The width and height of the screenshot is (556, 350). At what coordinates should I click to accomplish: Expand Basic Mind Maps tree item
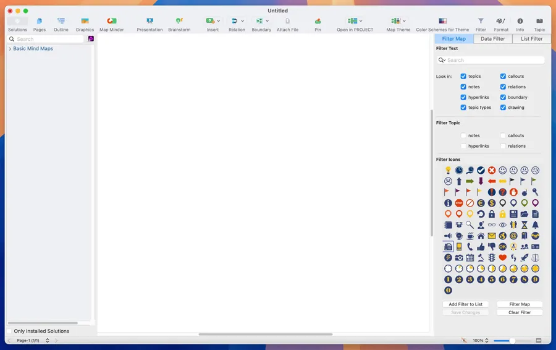[10, 49]
